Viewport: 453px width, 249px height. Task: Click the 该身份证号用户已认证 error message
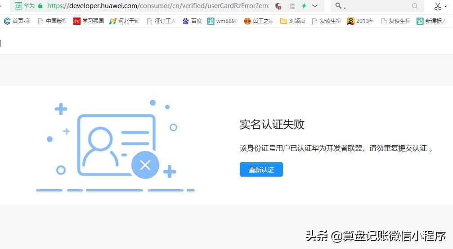(336, 148)
